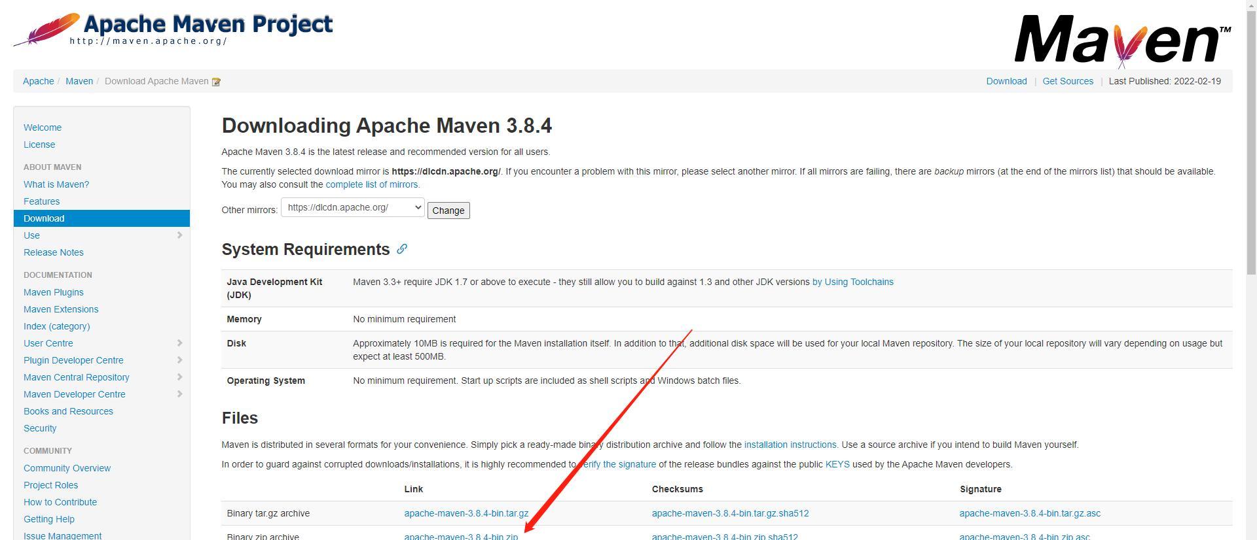Image resolution: width=1257 pixels, height=540 pixels.
Task: Click the anchor link icon next to System Requirements
Action: (402, 249)
